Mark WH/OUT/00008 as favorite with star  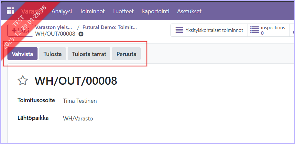click(23, 81)
